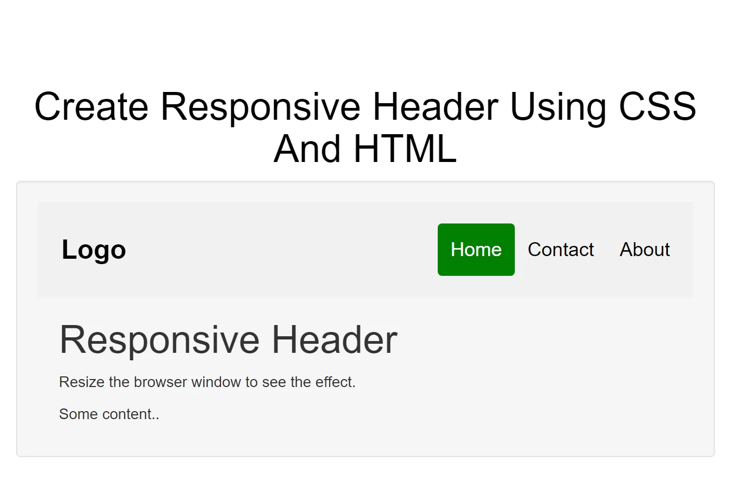Click the Logo in the header
Image resolution: width=731 pixels, height=479 pixels.
click(94, 250)
